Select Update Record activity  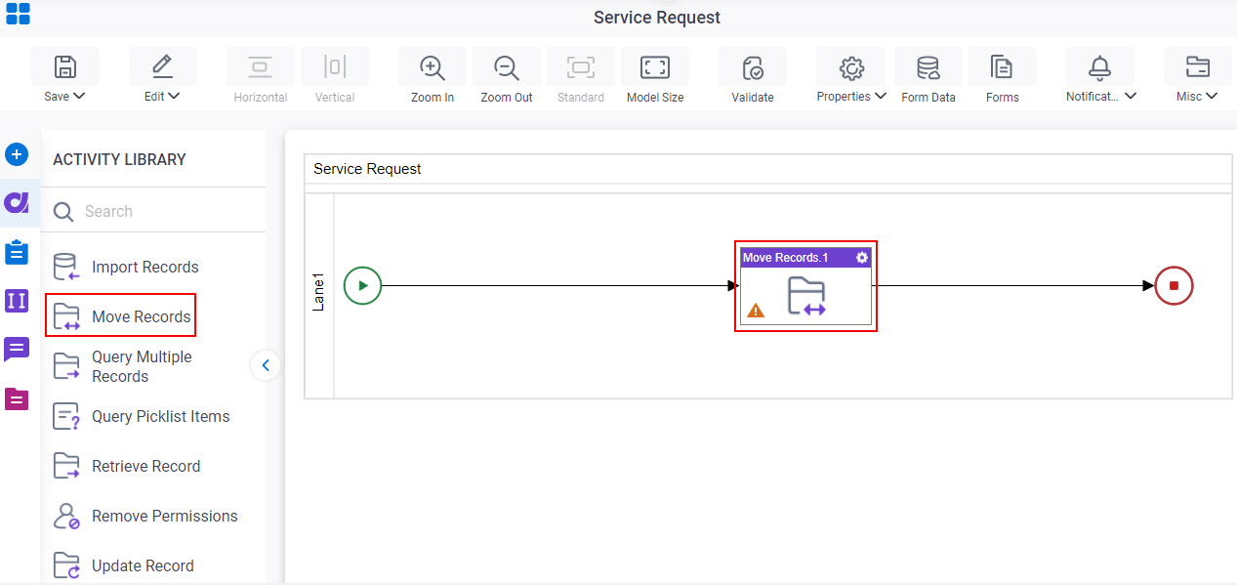(x=123, y=565)
